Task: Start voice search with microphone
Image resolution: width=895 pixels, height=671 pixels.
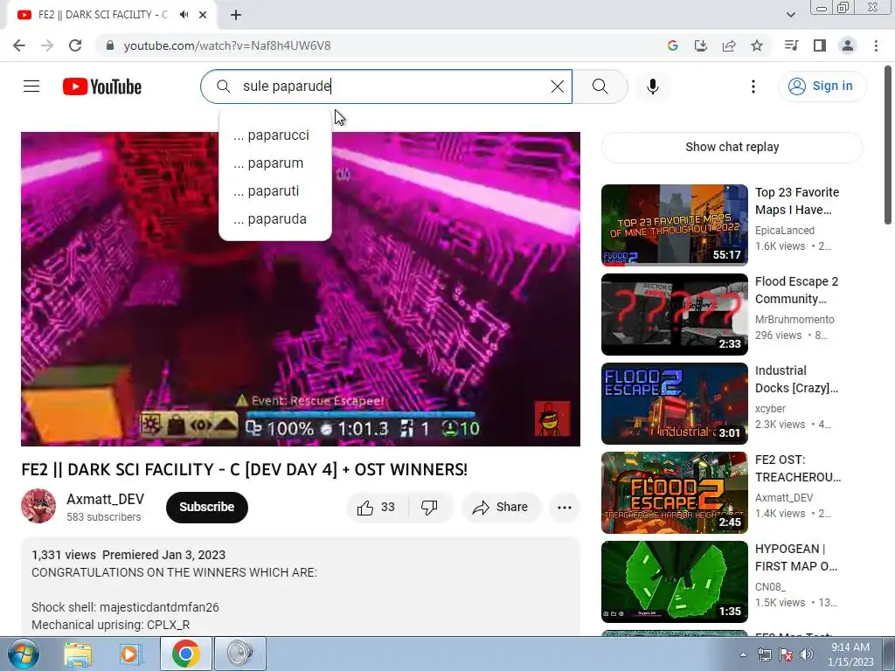Action: [x=652, y=86]
